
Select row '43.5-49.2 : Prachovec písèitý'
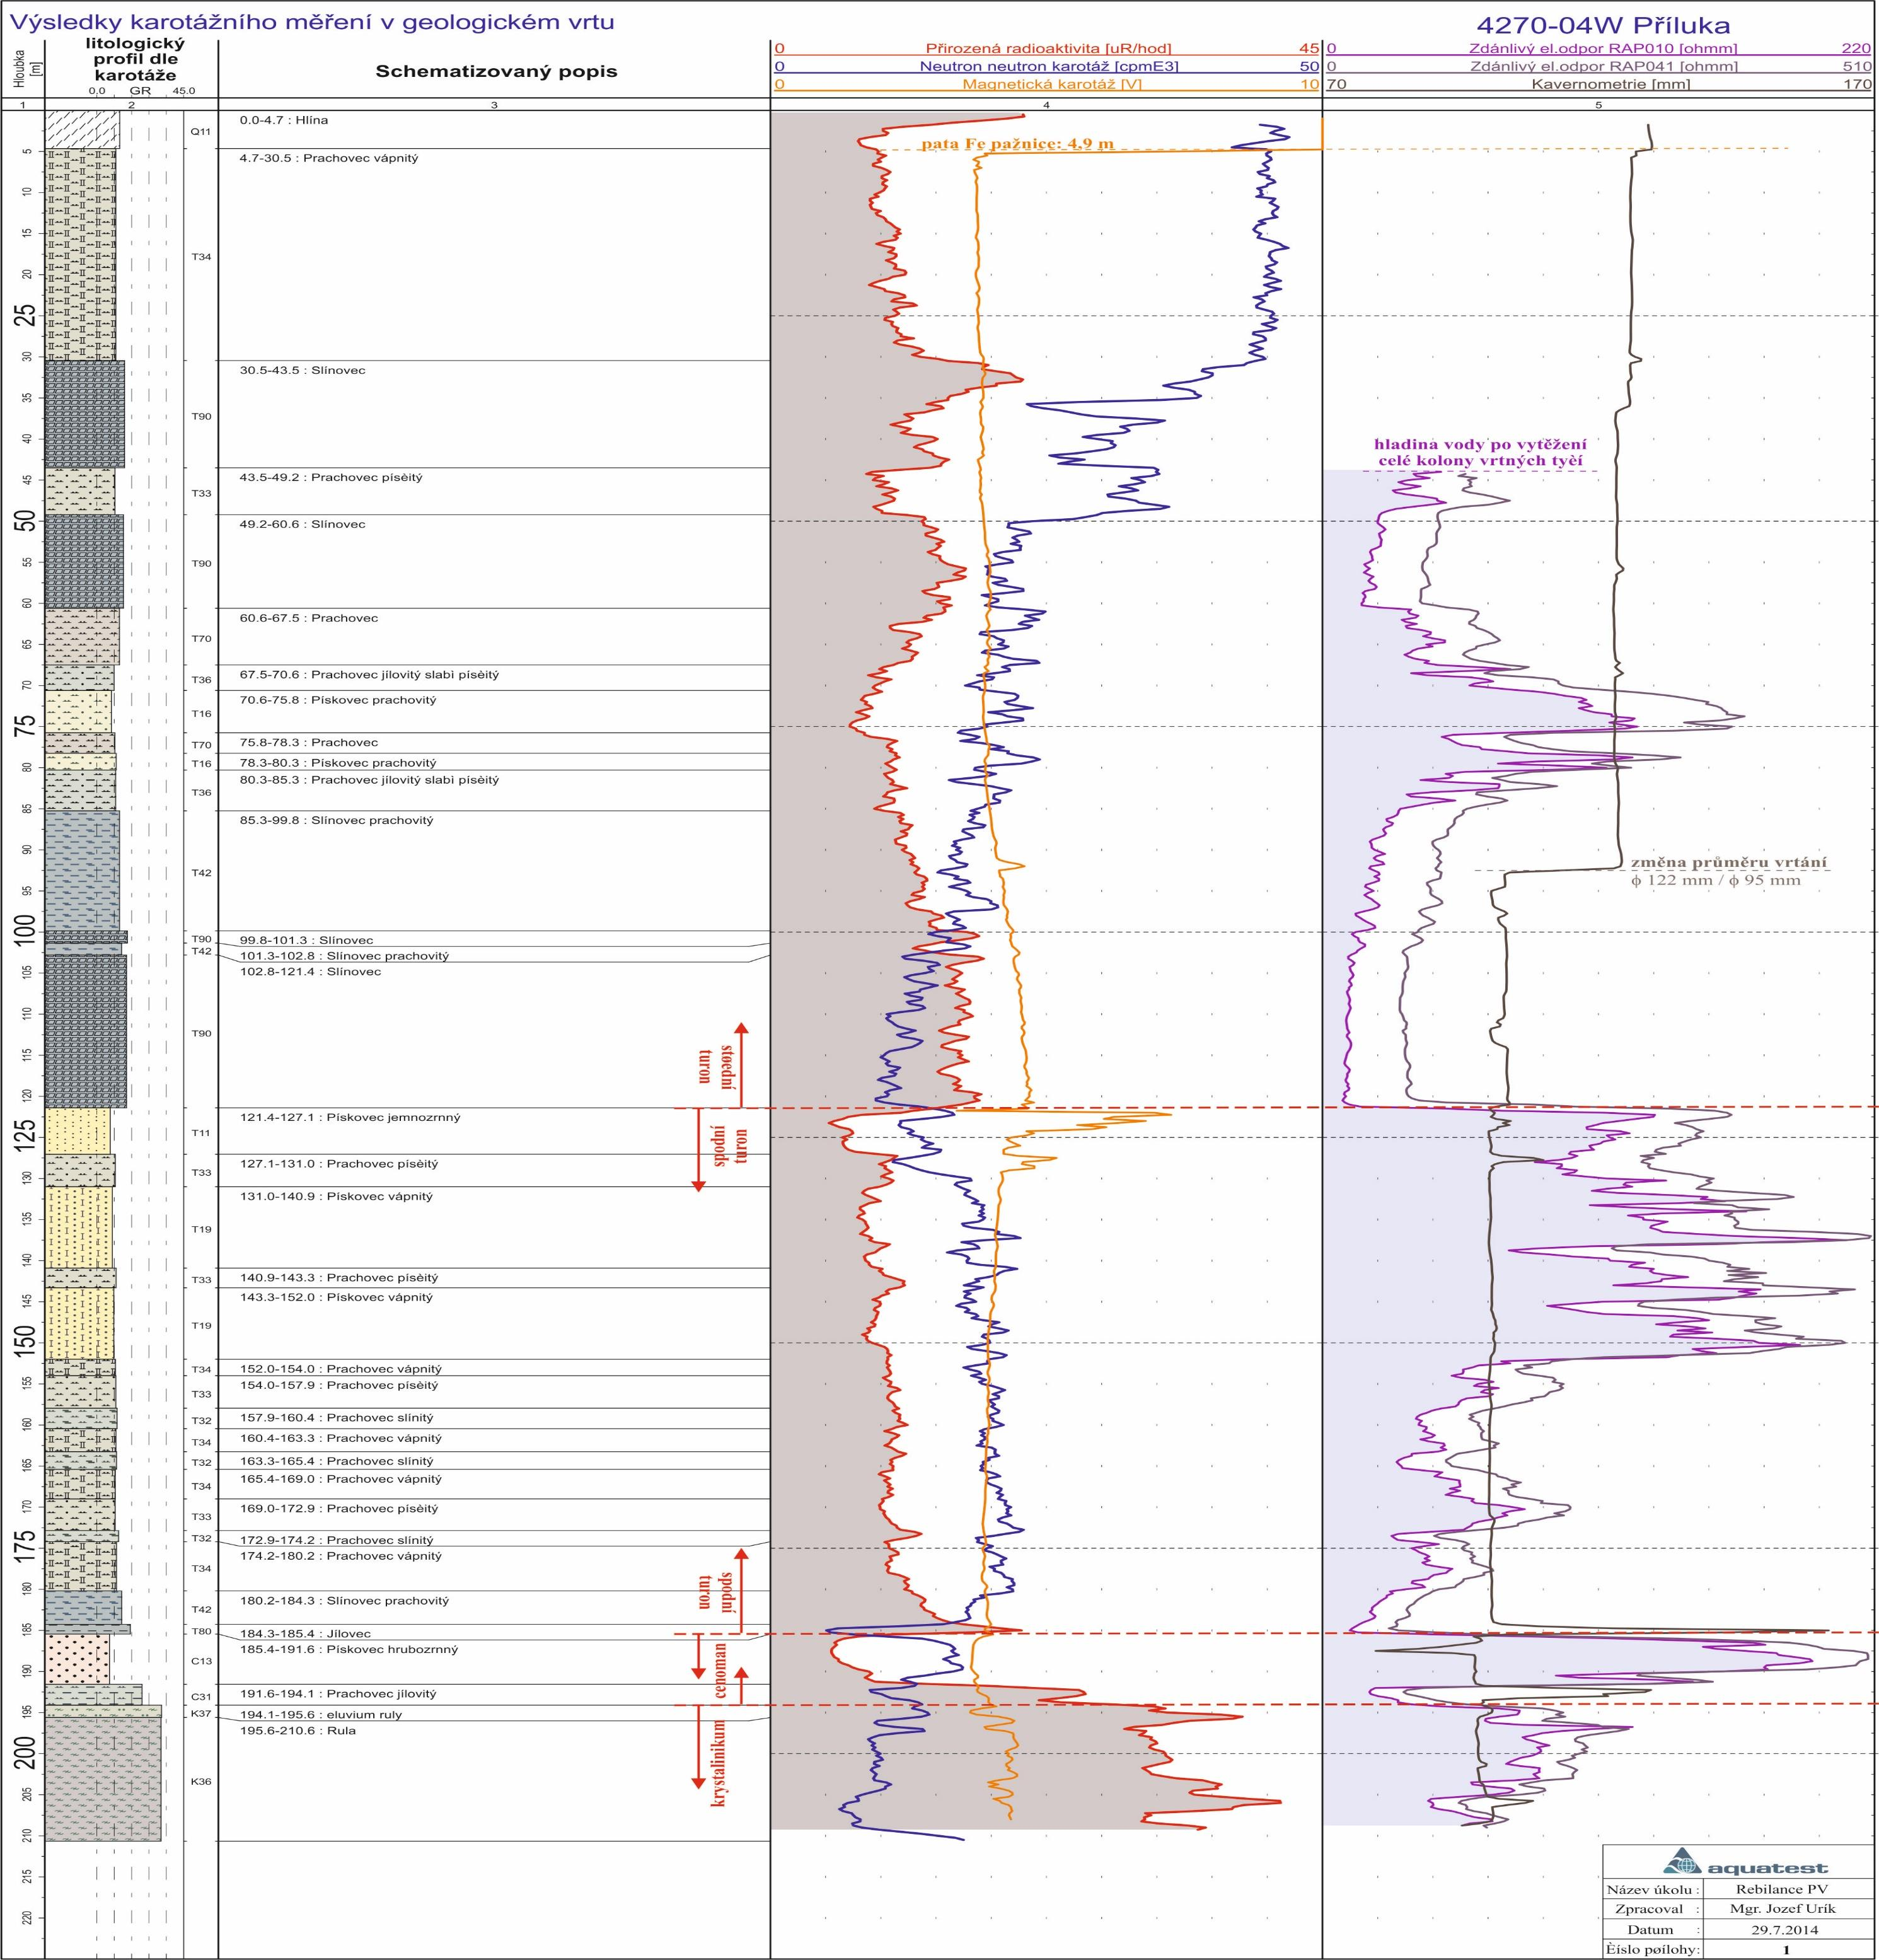[x=331, y=478]
